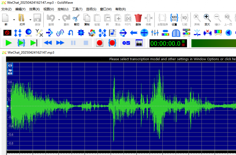Open a file with the 打开 icon
The width and height of the screenshot is (236, 155).
click(22, 18)
